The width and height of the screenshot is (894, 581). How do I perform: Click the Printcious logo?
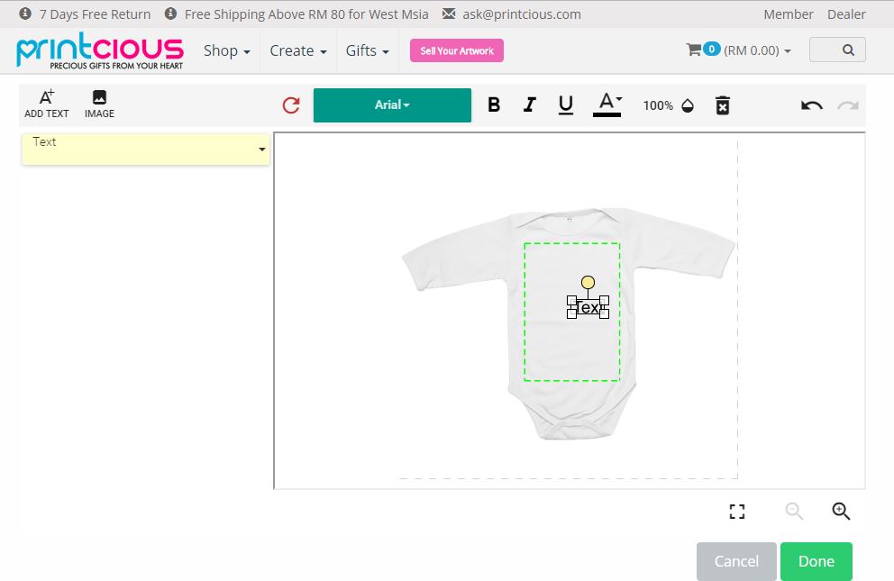click(100, 50)
